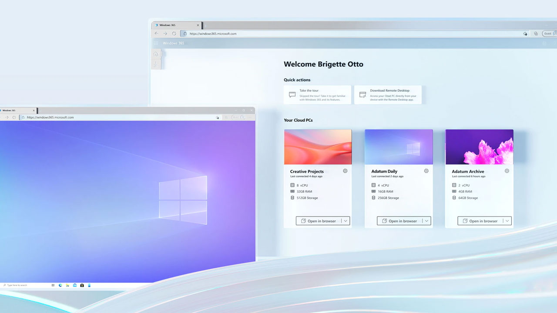Open Microsoft Store from the taskbar
Screen dimensions: 557x313
click(82, 285)
